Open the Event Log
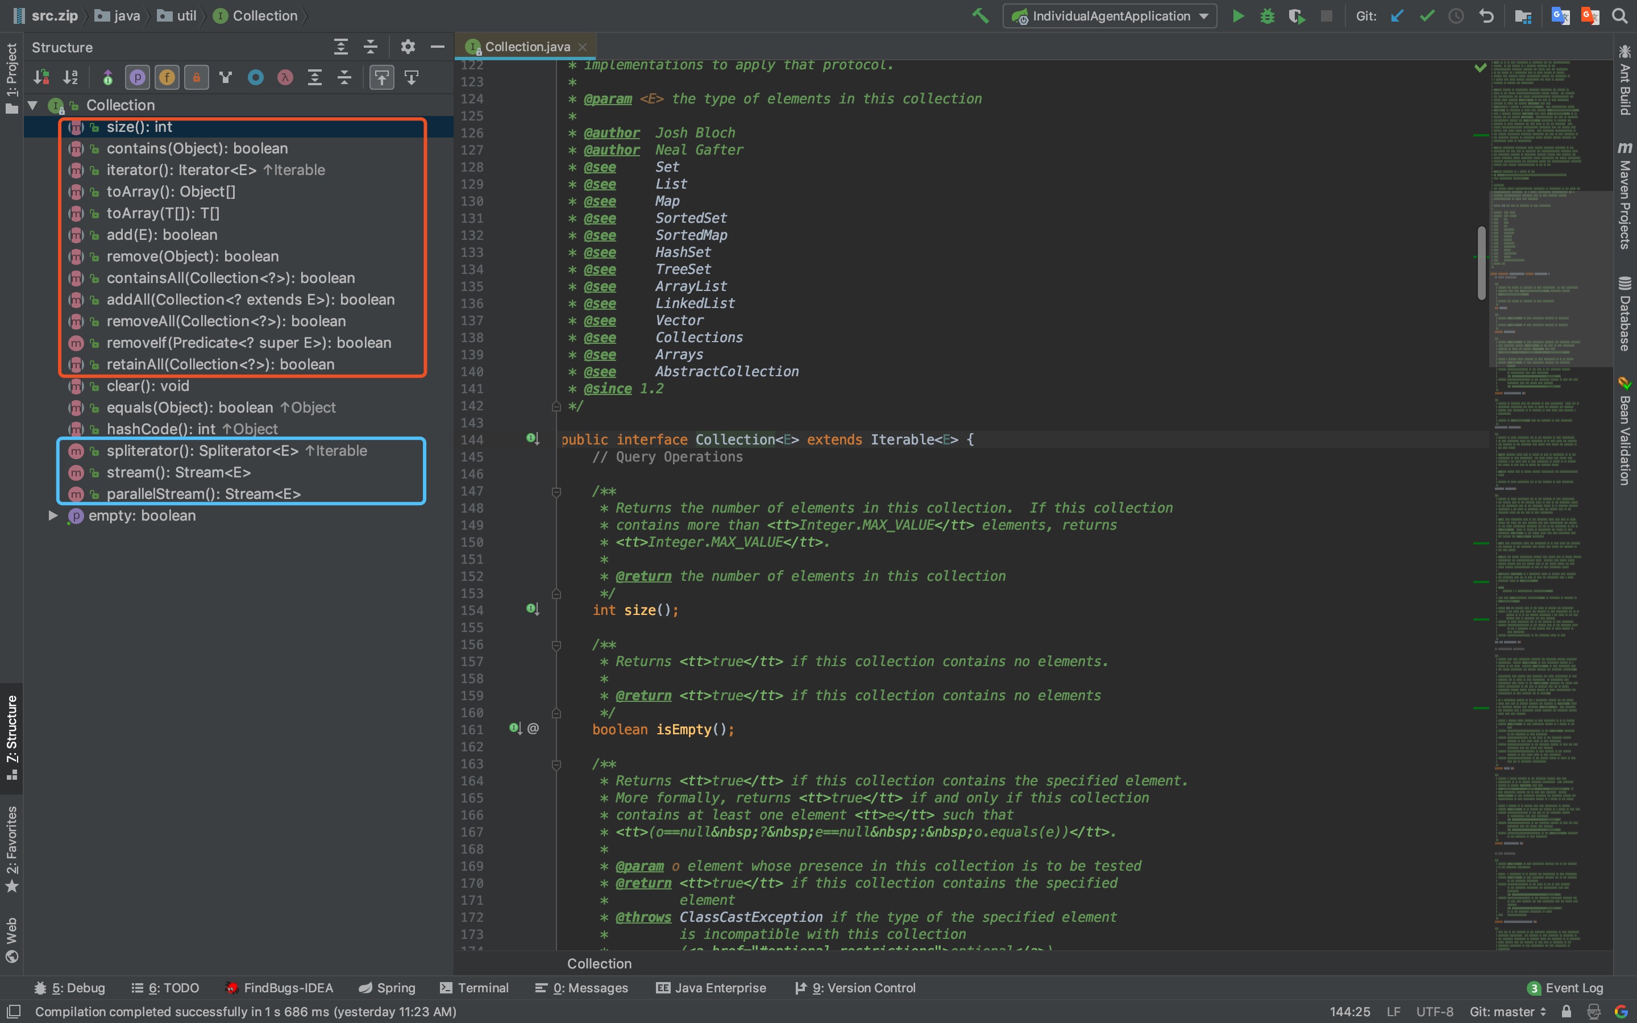This screenshot has height=1023, width=1637. coord(1565,988)
